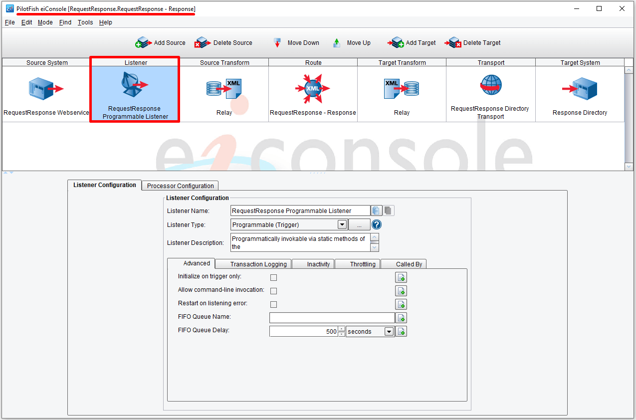This screenshot has height=420, width=636.
Task: Click the icon beside Initialize on trigger only
Action: click(401, 277)
